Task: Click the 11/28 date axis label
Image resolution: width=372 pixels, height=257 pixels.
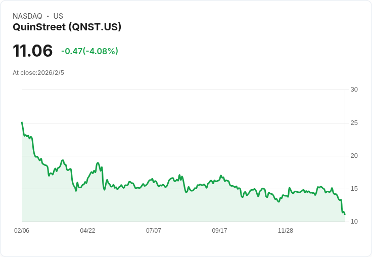Action: pyautogui.click(x=286, y=230)
